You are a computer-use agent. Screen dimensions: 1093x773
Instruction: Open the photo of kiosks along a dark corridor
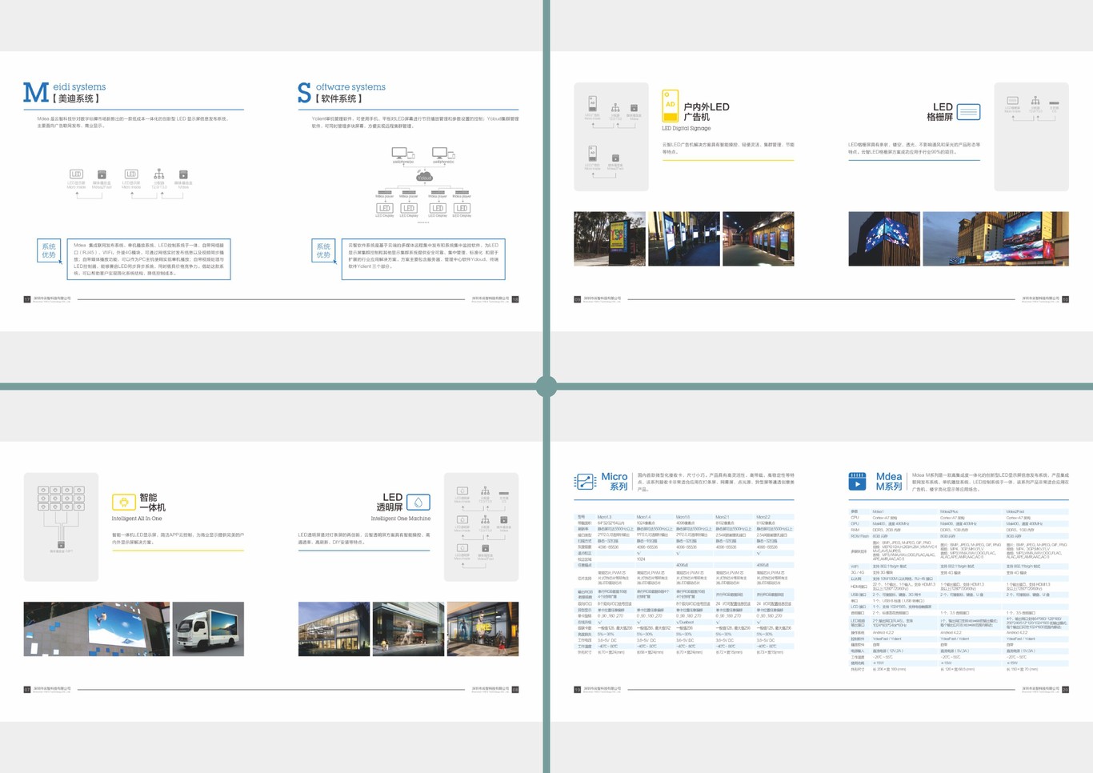[x=684, y=238]
